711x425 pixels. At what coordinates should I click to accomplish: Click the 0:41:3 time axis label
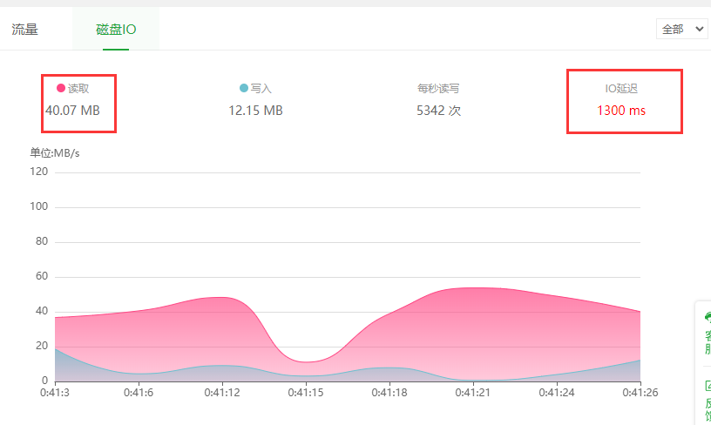point(55,393)
